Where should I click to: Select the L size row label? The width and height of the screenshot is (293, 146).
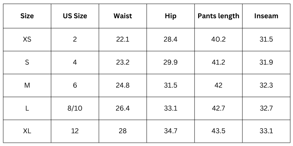tap(27, 108)
